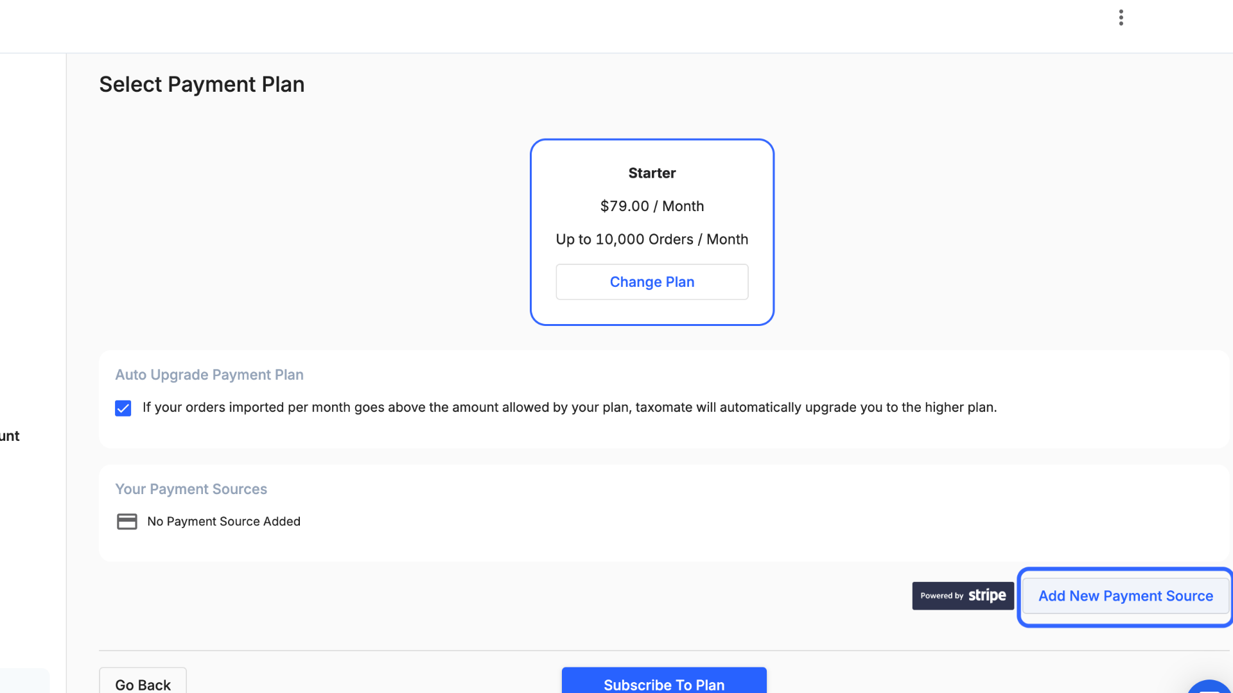Click the Your Payment Sources heading
Viewport: 1233px width, 693px height.
(191, 489)
